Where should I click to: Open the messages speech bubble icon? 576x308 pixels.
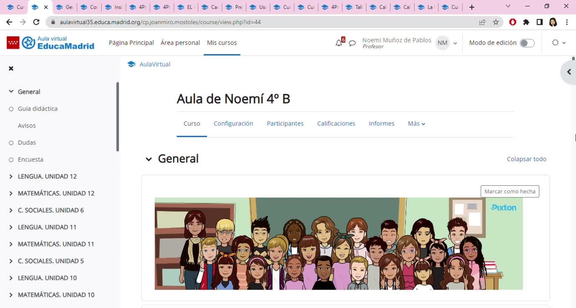pyautogui.click(x=352, y=43)
